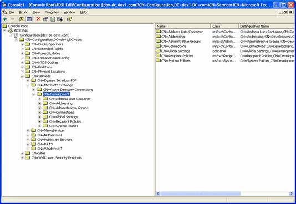Collapse CN=Microsoft Exchange node

click(x=28, y=85)
